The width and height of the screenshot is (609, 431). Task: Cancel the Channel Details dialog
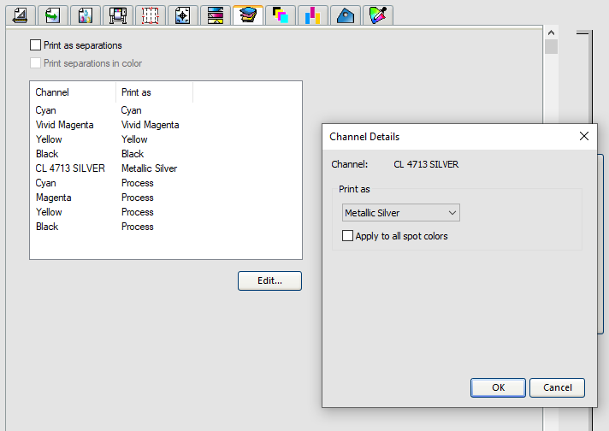coord(557,387)
